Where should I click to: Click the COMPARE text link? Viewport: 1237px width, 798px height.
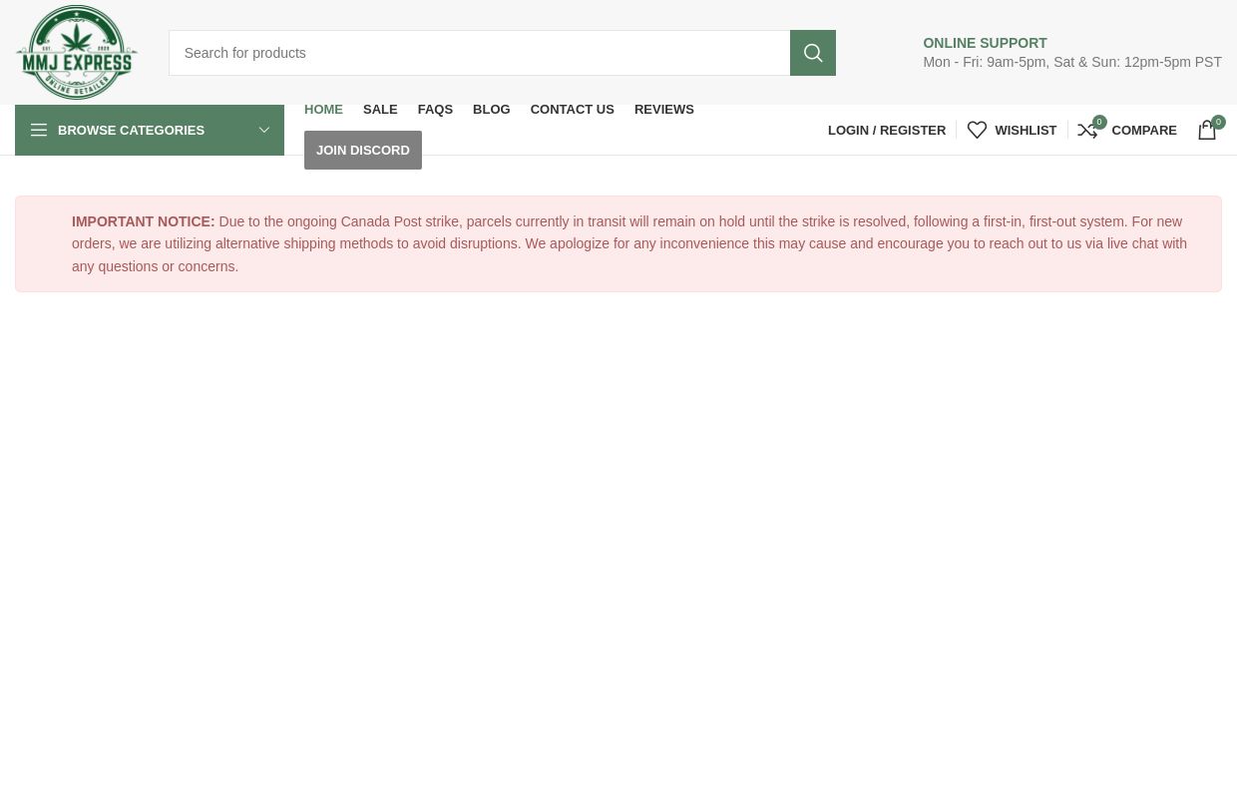pos(1144,130)
